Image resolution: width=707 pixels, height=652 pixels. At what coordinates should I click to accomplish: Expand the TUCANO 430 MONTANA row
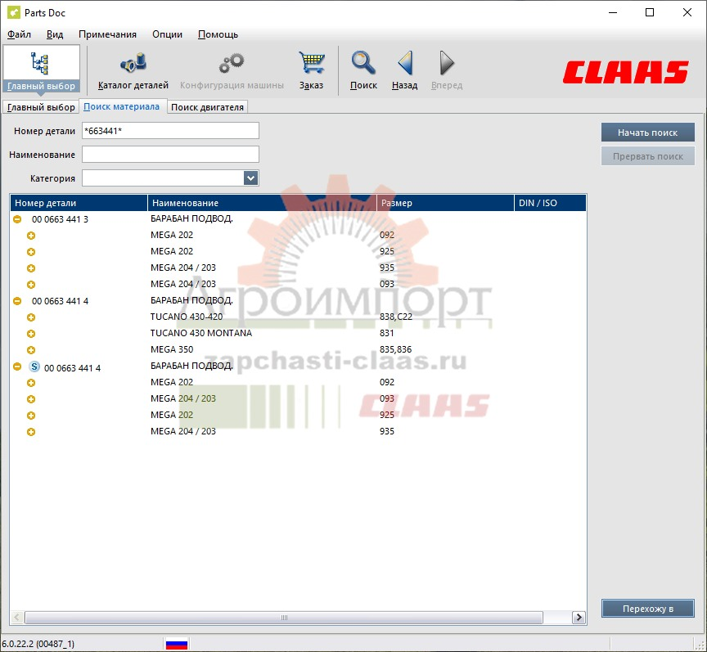(31, 334)
